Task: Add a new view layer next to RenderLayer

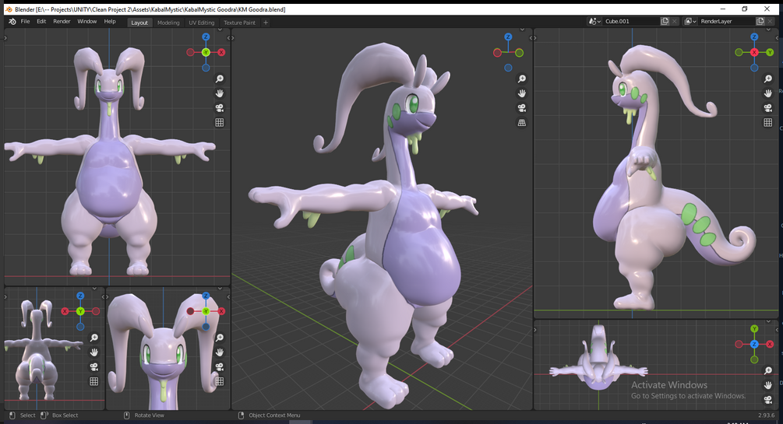Action: point(760,22)
